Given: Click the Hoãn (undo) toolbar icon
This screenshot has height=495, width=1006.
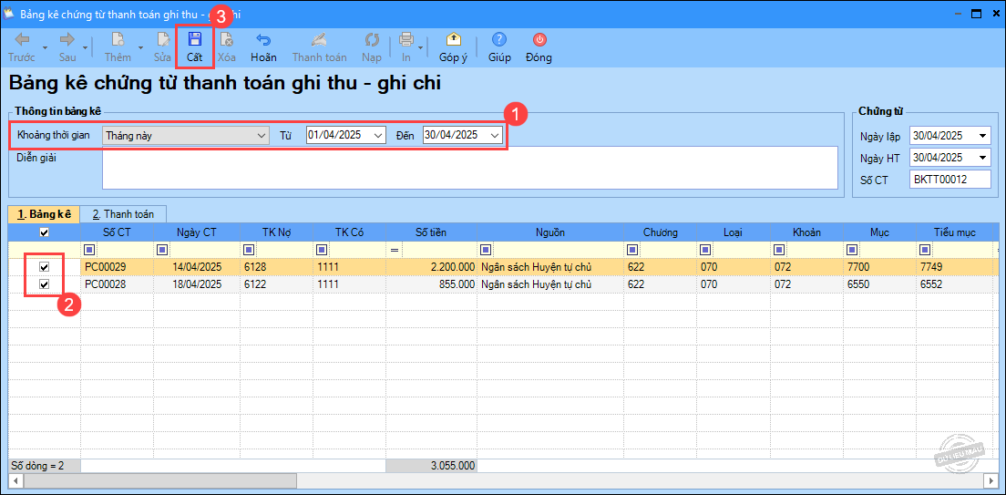Looking at the screenshot, I should click(263, 40).
